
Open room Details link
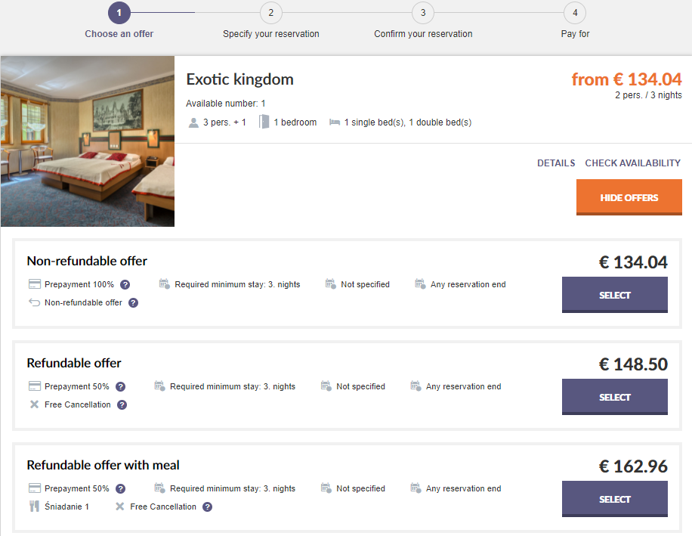click(x=556, y=163)
